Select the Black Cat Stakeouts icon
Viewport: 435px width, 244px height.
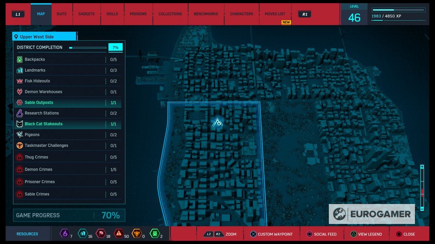click(x=20, y=124)
